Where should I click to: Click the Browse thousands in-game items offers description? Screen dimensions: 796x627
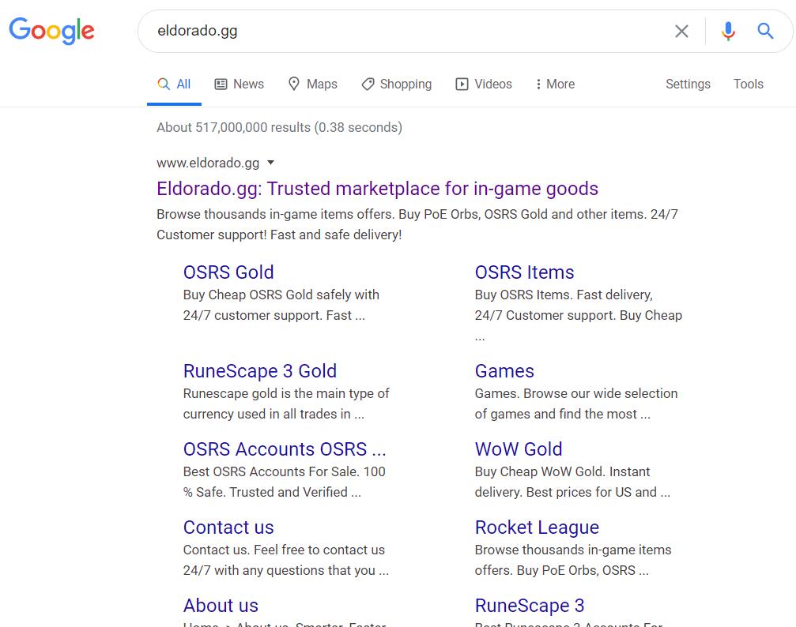click(417, 224)
